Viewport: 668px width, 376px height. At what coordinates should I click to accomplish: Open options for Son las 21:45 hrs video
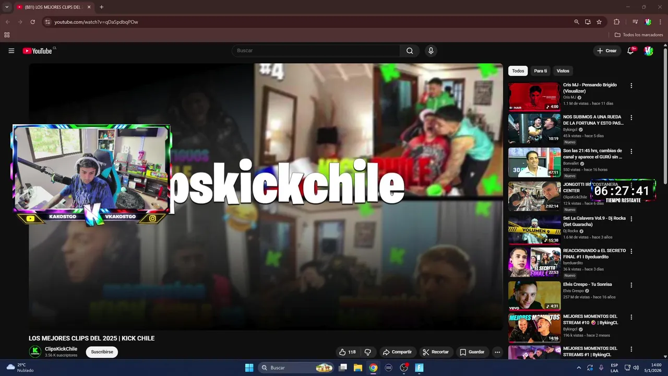click(x=631, y=151)
